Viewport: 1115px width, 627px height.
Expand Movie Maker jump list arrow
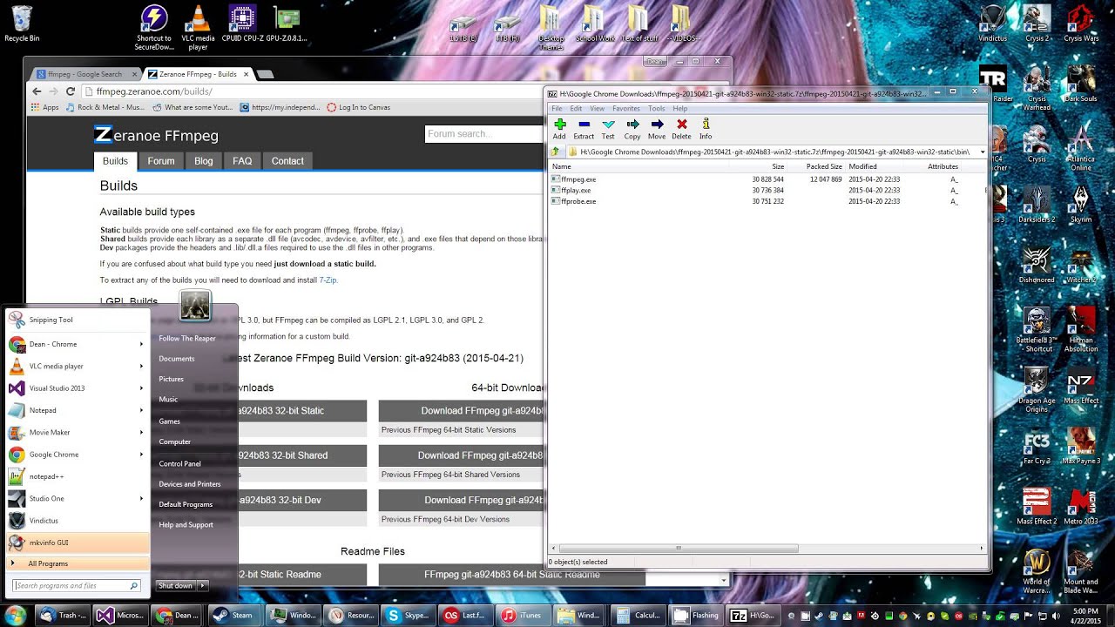tap(141, 432)
